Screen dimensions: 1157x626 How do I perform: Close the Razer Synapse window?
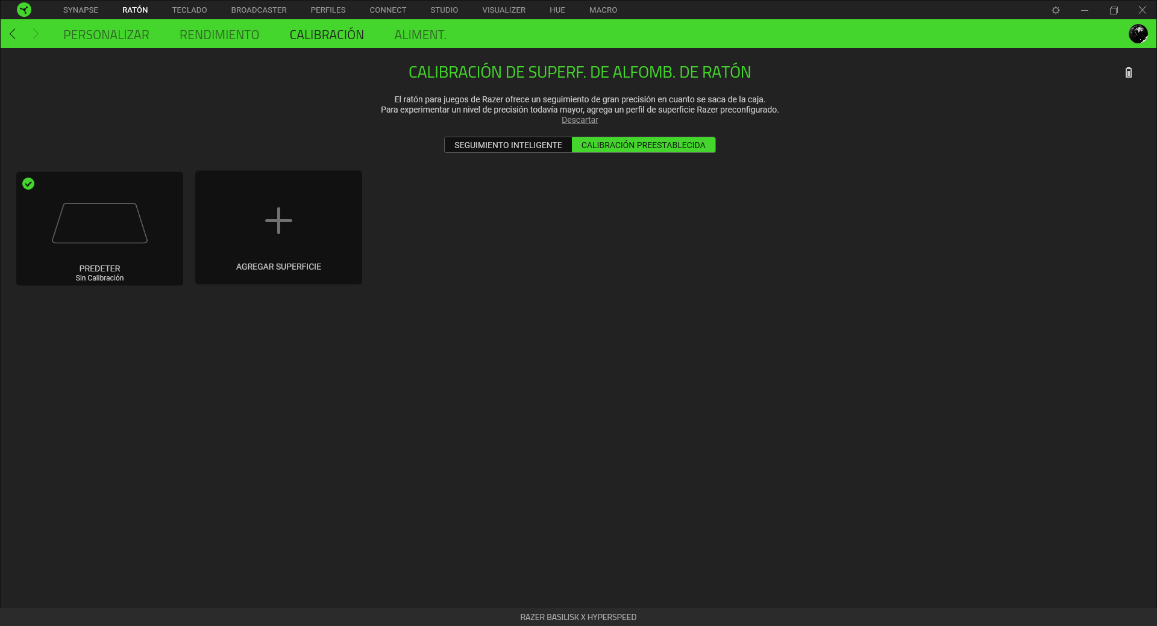(1143, 10)
